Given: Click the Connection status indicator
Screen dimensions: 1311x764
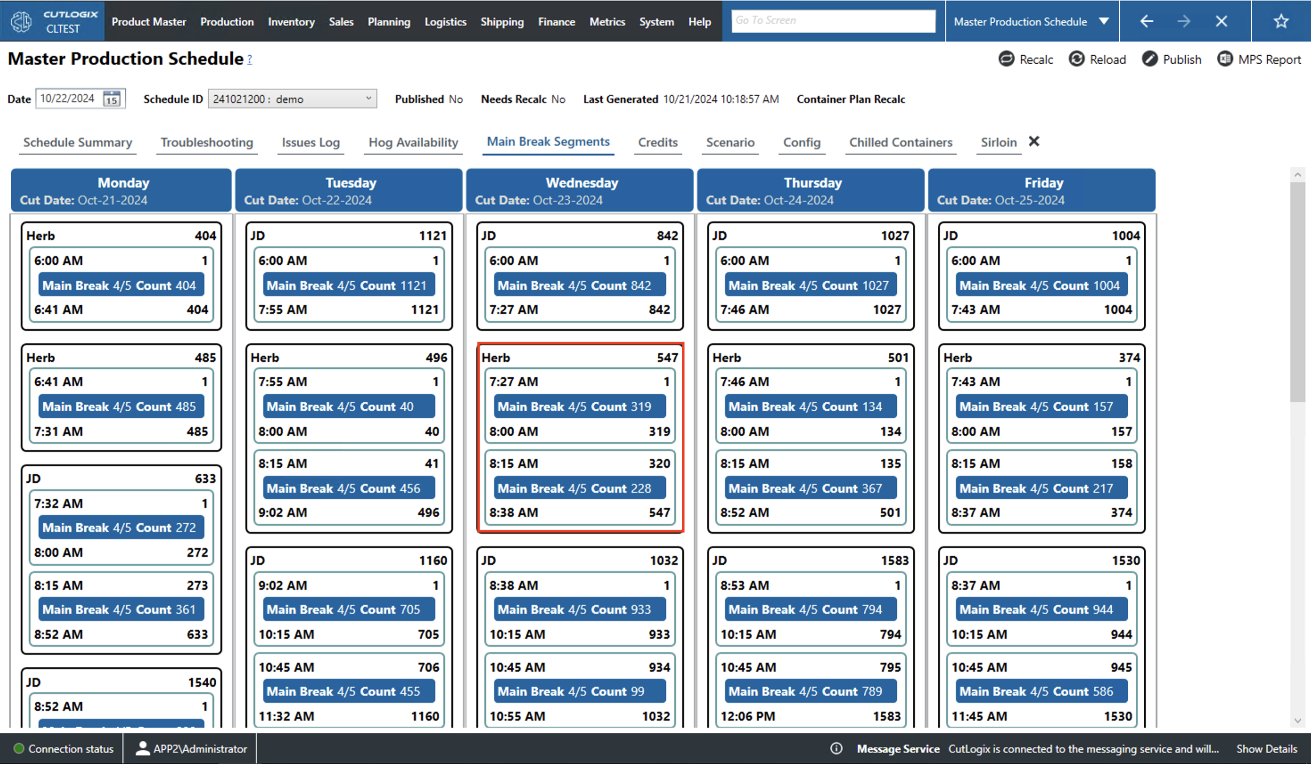Looking at the screenshot, I should (19, 748).
